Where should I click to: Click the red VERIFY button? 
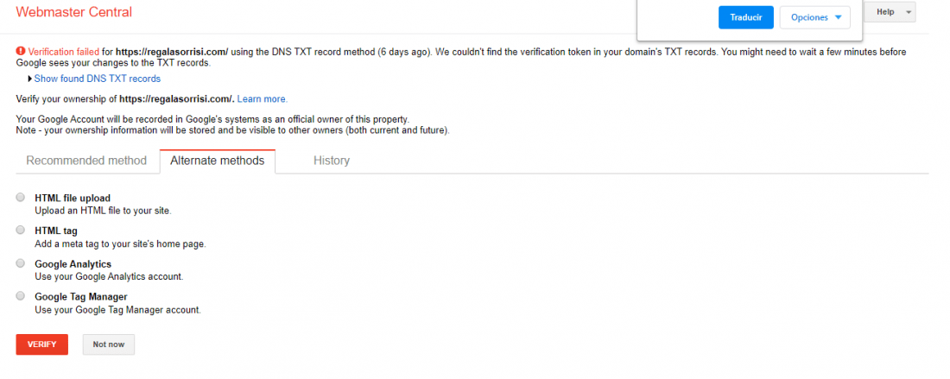click(x=41, y=344)
